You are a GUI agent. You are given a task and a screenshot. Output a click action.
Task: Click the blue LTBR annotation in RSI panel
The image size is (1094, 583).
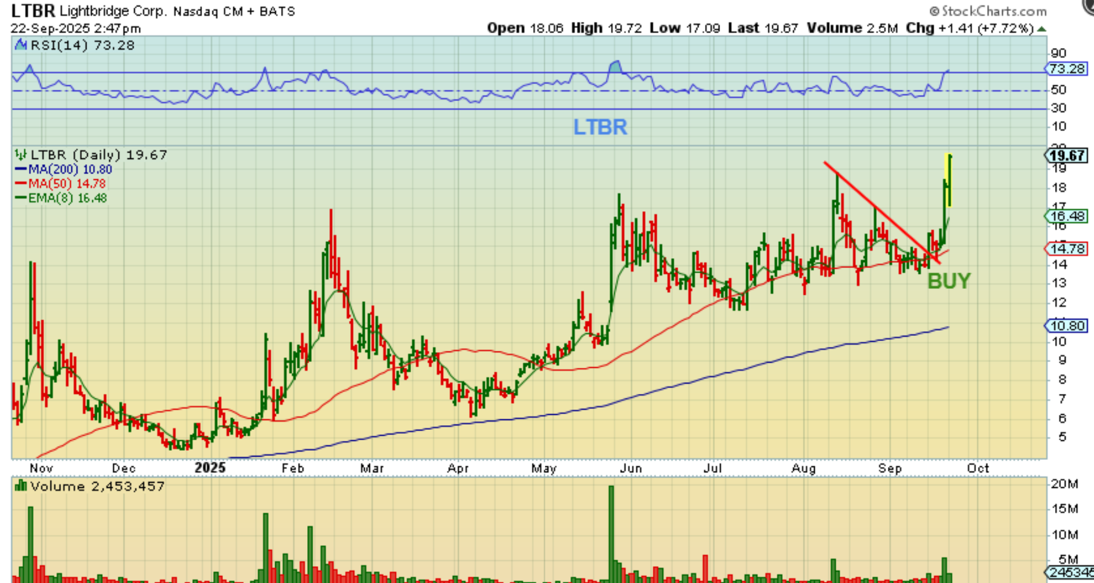pyautogui.click(x=600, y=128)
